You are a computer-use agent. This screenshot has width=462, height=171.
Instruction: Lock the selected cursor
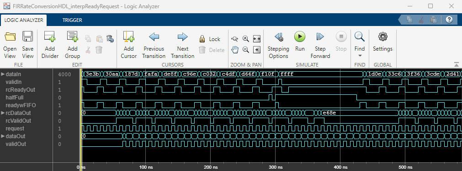pos(209,39)
